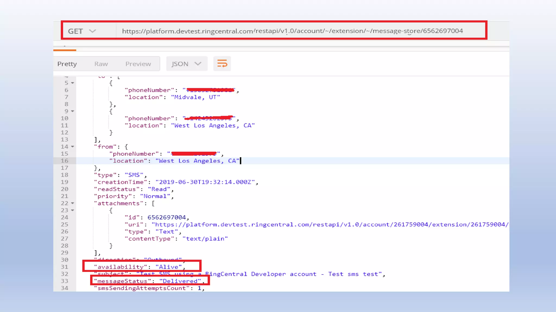The width and height of the screenshot is (556, 312).
Task: Click the request URL input field
Action: coord(292,31)
